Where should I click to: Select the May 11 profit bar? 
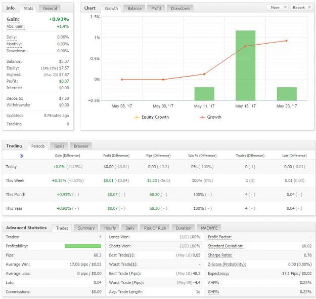[x=204, y=94]
